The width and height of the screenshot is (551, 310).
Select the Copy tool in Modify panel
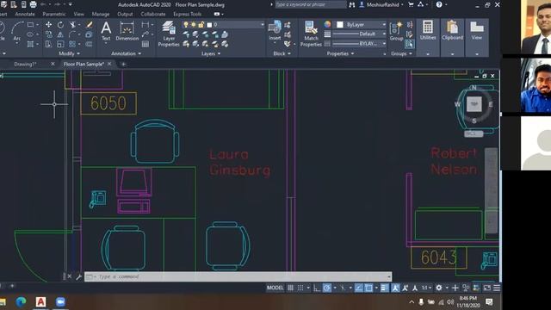coord(48,34)
